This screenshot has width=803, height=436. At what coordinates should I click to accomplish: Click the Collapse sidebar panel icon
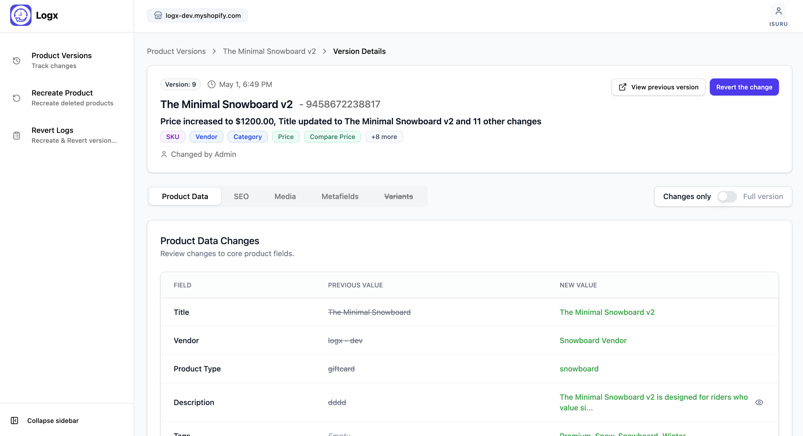tap(14, 421)
